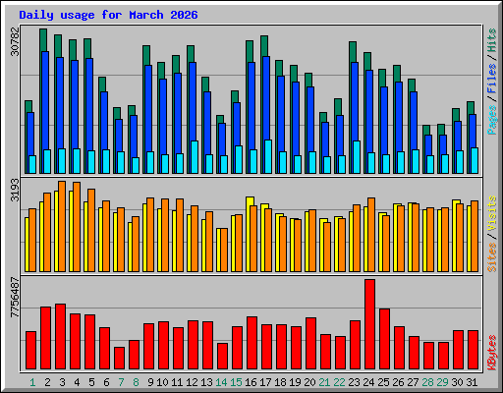
Task: Select day label 12 on the axis
Action: click(x=192, y=382)
